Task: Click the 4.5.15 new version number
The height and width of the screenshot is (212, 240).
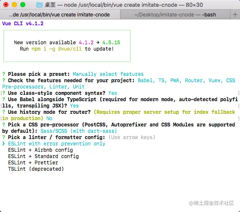Action: [x=111, y=43]
